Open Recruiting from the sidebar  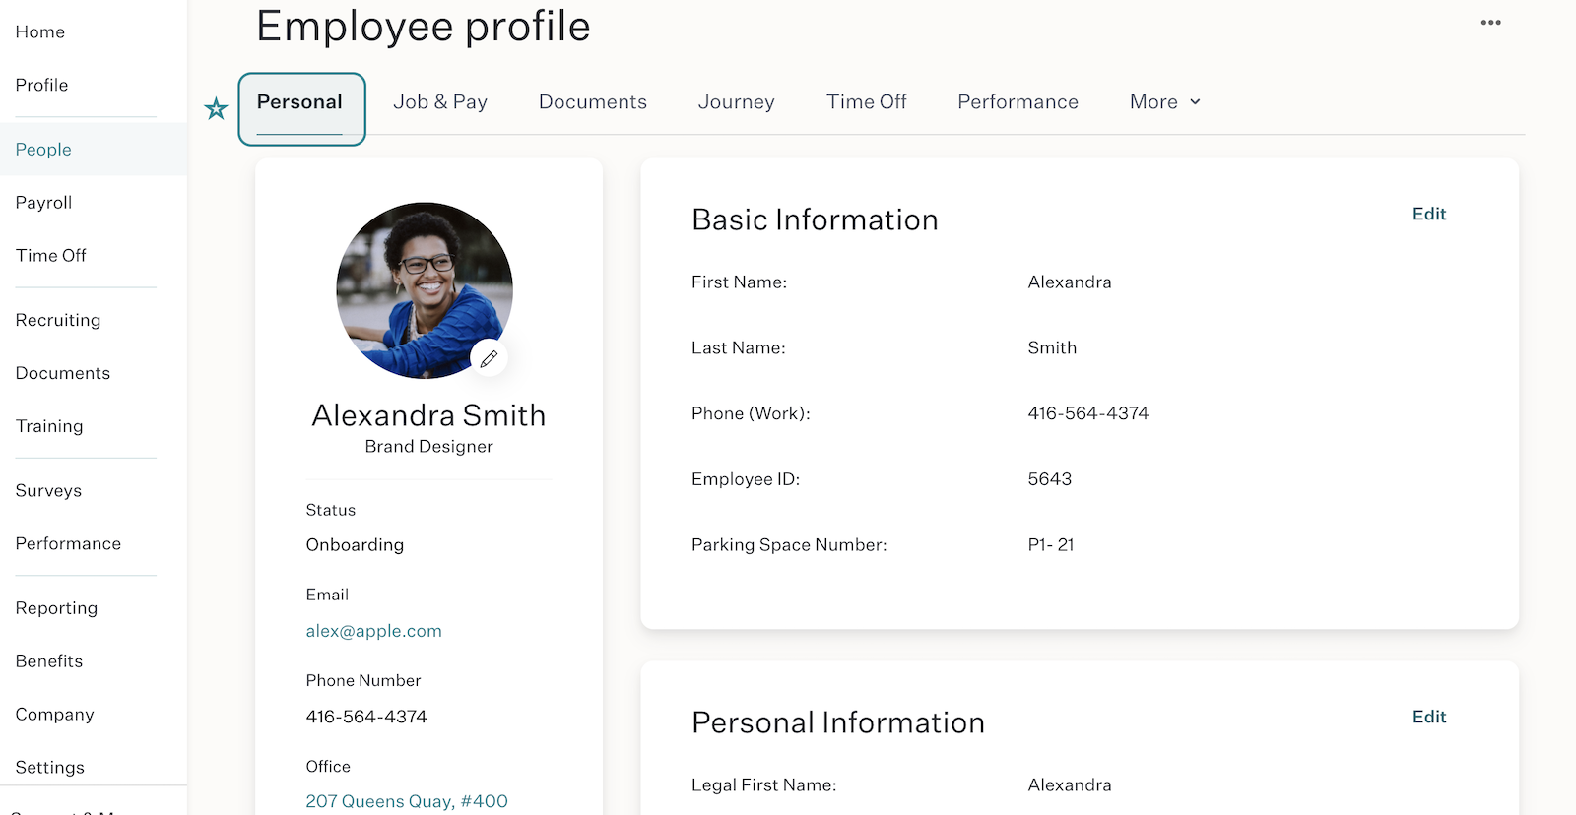58,320
